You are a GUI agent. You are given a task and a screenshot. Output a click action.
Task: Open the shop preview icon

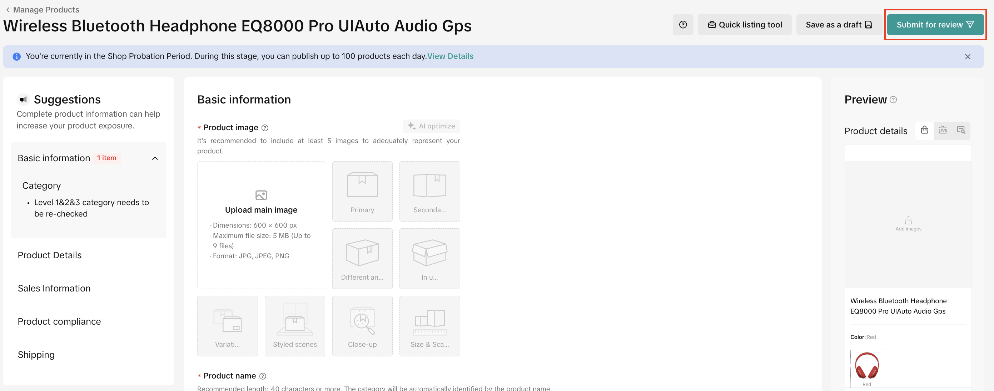(924, 130)
